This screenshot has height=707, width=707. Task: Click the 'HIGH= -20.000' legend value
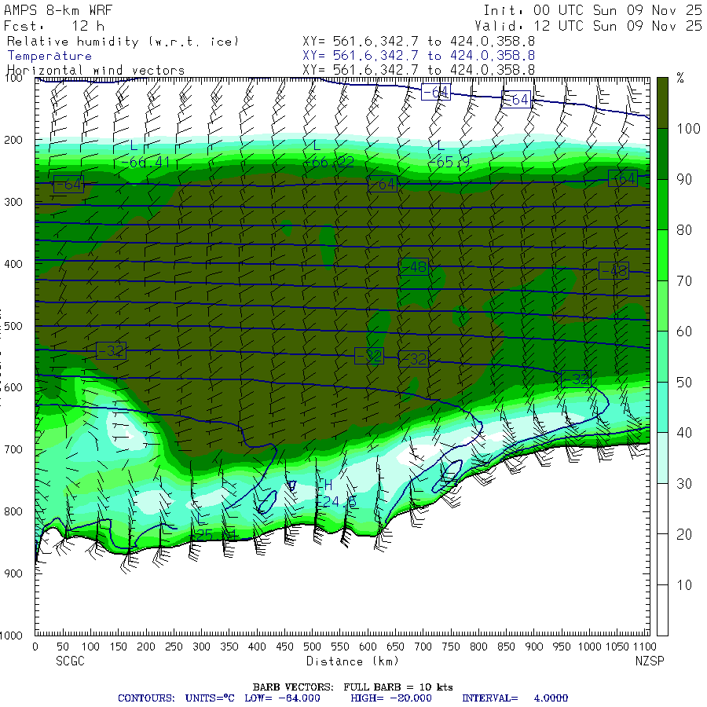click(391, 698)
